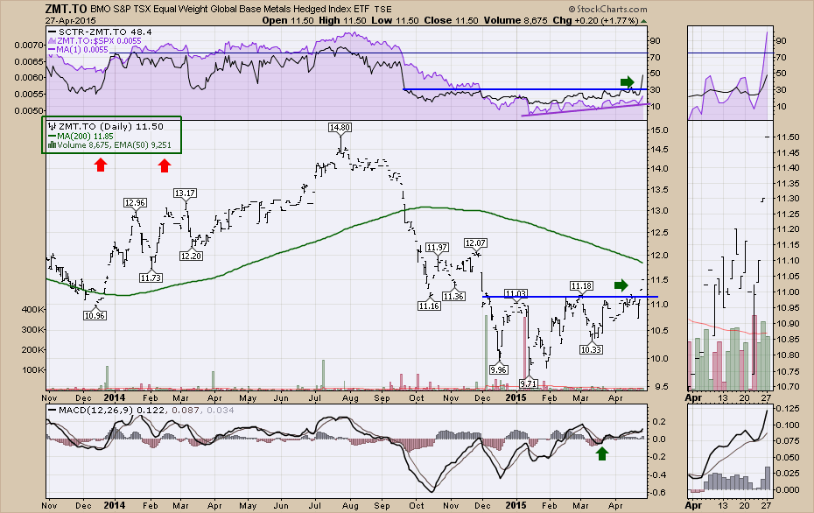The image size is (814, 513).
Task: Click the 10.33 low price label
Action: tap(591, 349)
